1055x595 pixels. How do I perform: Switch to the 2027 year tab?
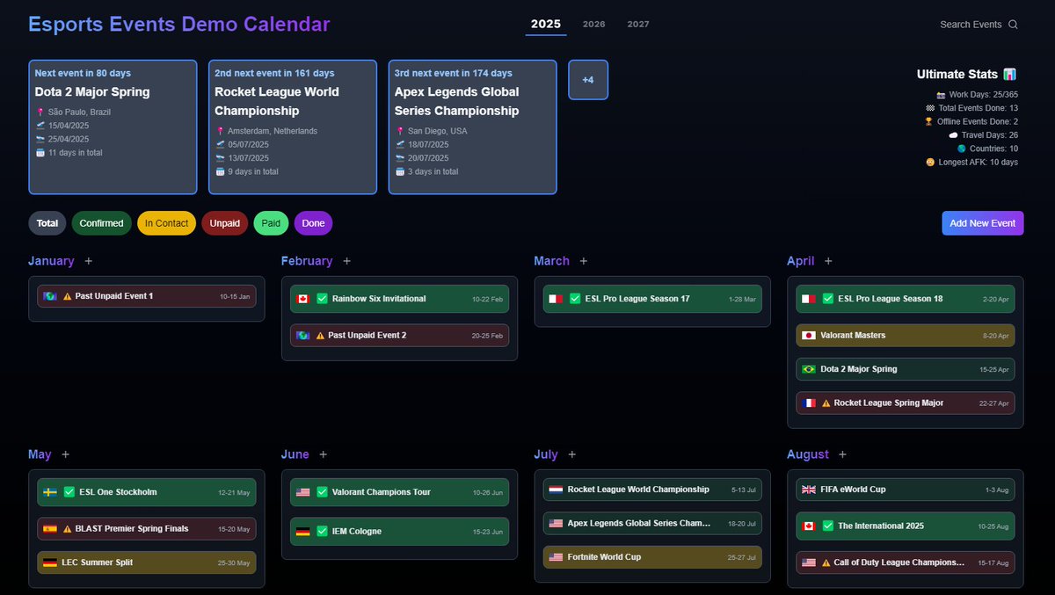[638, 25]
